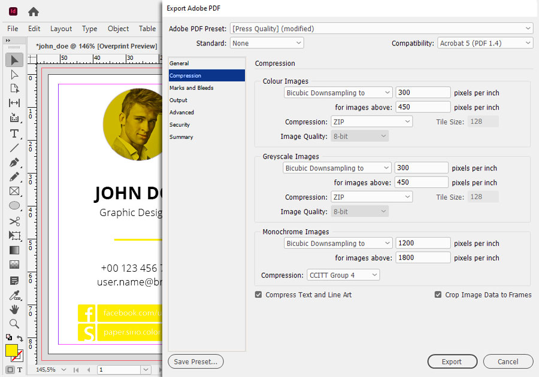Click the Home icon
This screenshot has height=377, width=539.
point(34,12)
